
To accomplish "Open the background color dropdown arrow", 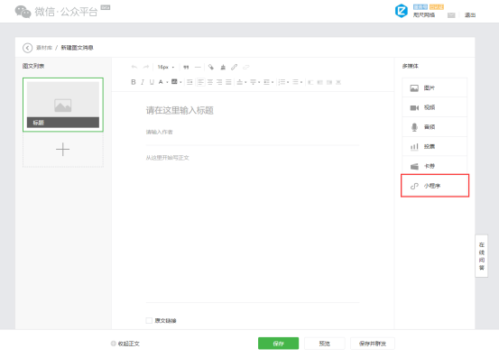I will [x=180, y=82].
